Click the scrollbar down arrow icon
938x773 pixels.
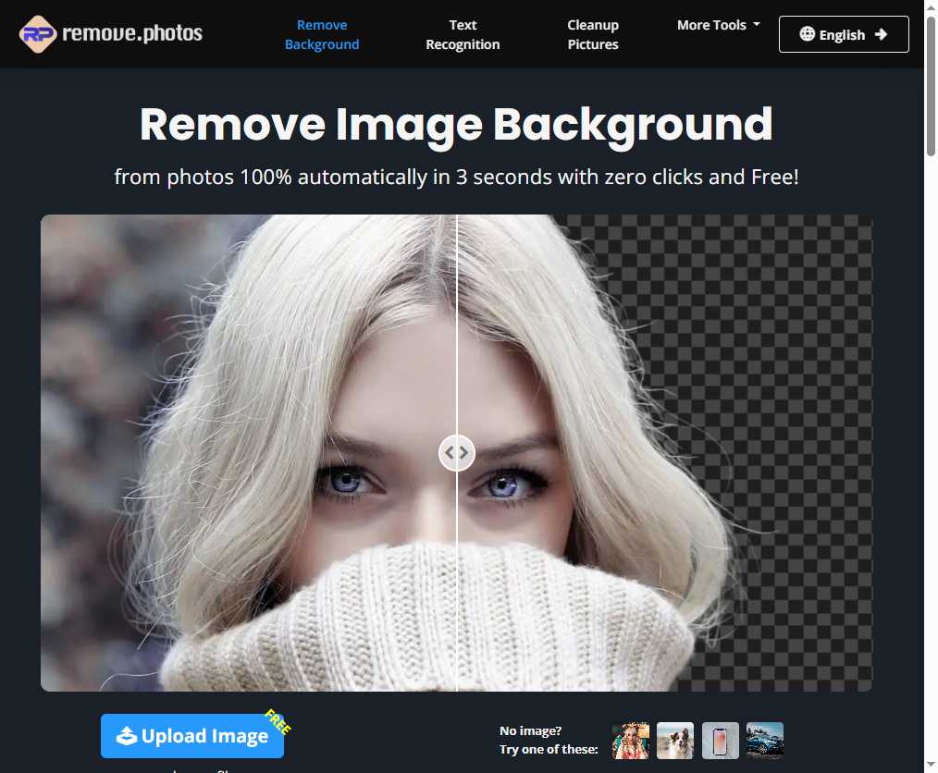point(931,766)
